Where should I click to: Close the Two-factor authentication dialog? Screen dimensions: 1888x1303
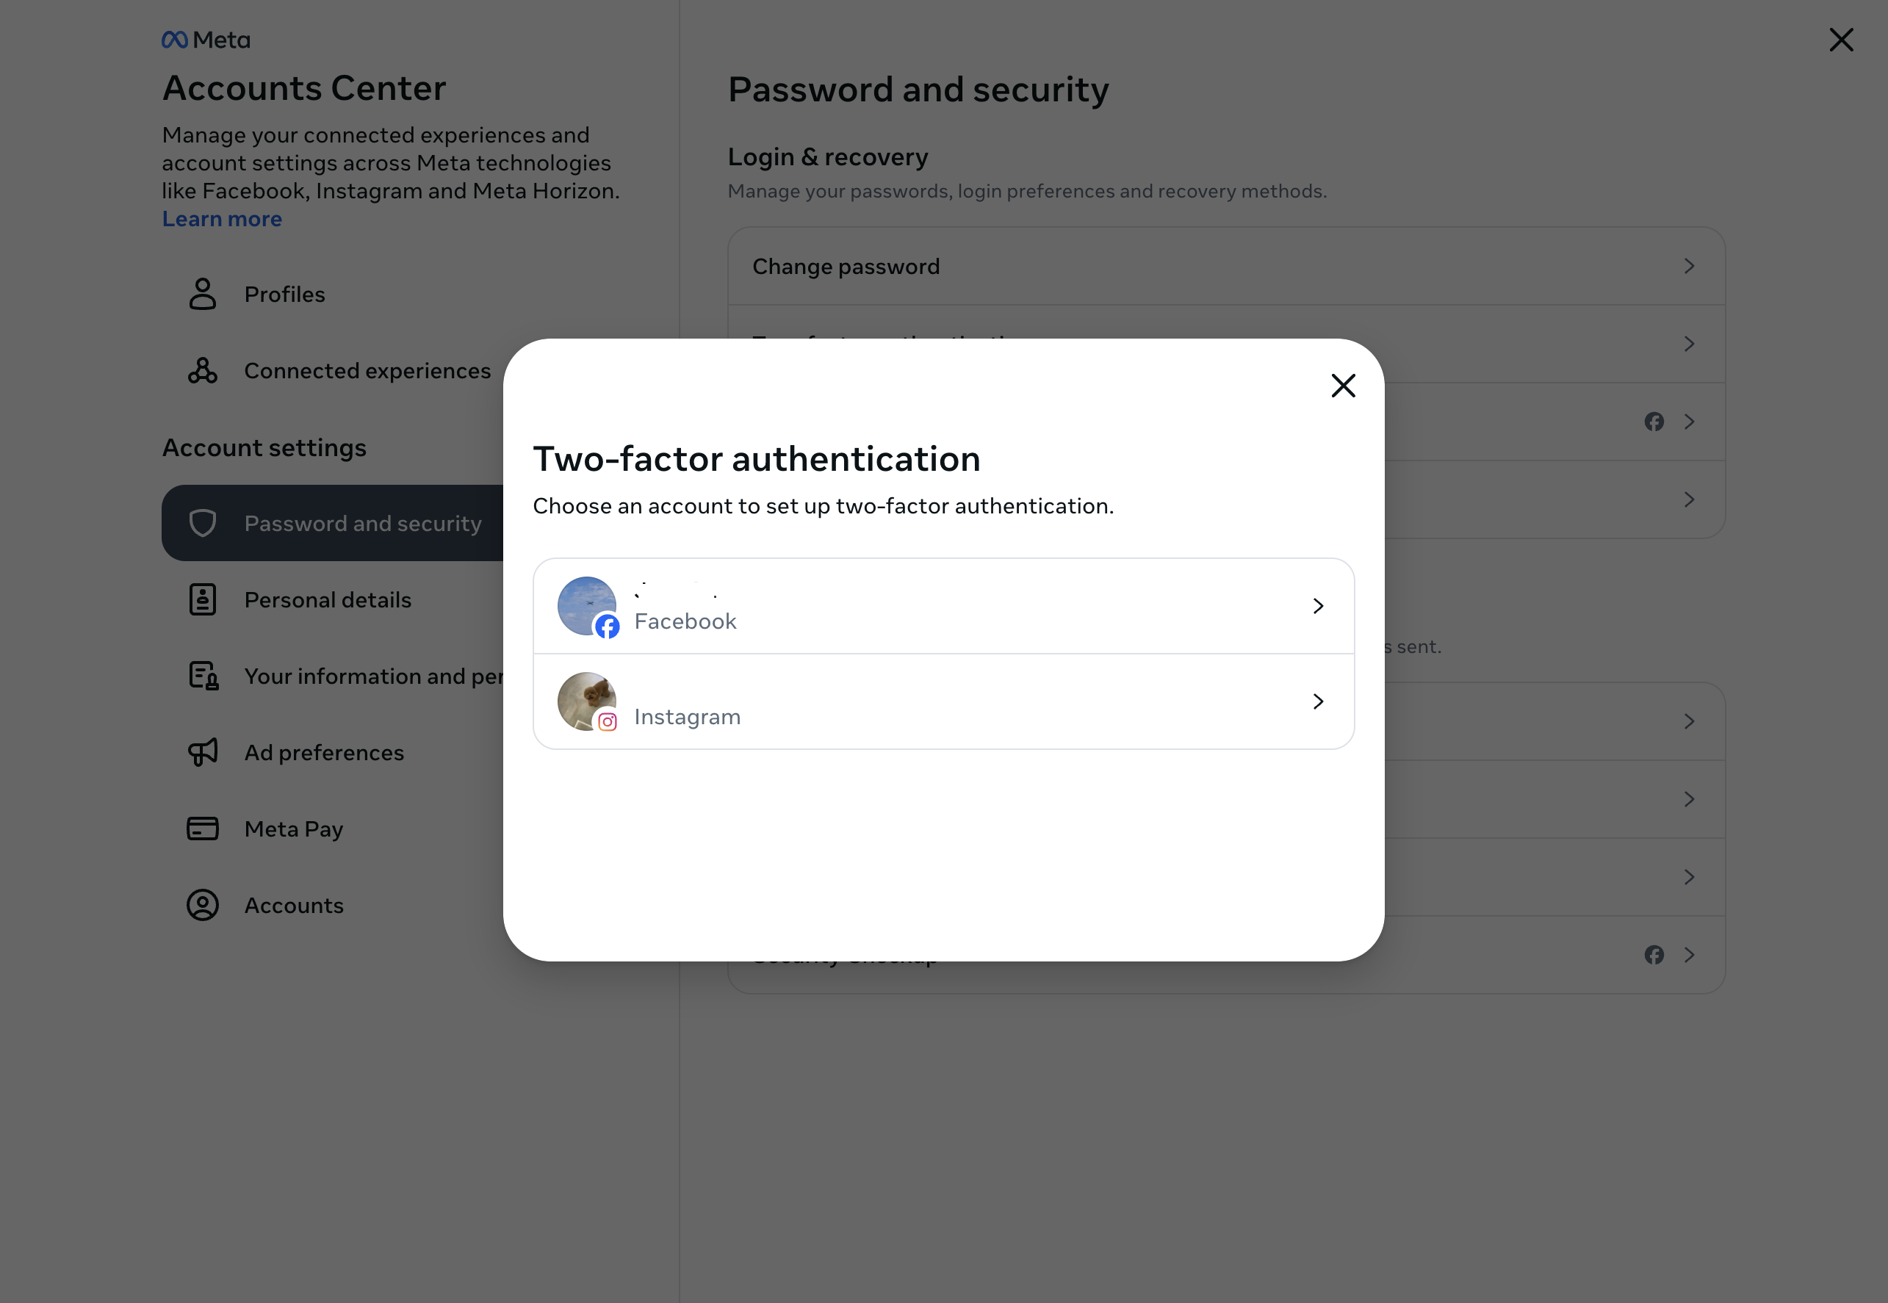pos(1344,386)
